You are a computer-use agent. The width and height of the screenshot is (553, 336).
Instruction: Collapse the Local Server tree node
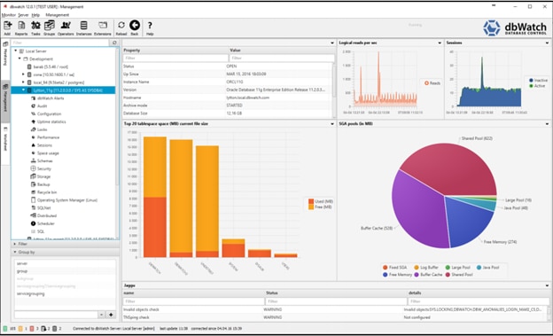(16, 51)
